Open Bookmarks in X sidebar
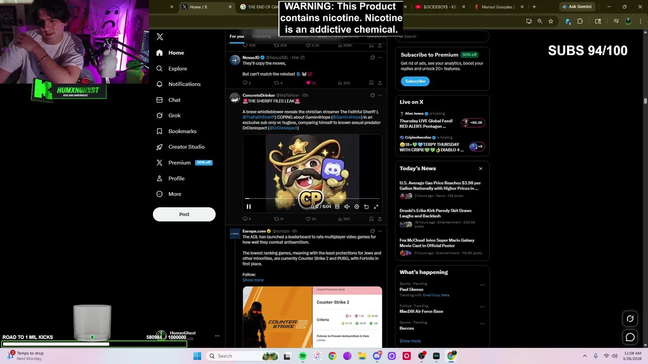 [176, 131]
